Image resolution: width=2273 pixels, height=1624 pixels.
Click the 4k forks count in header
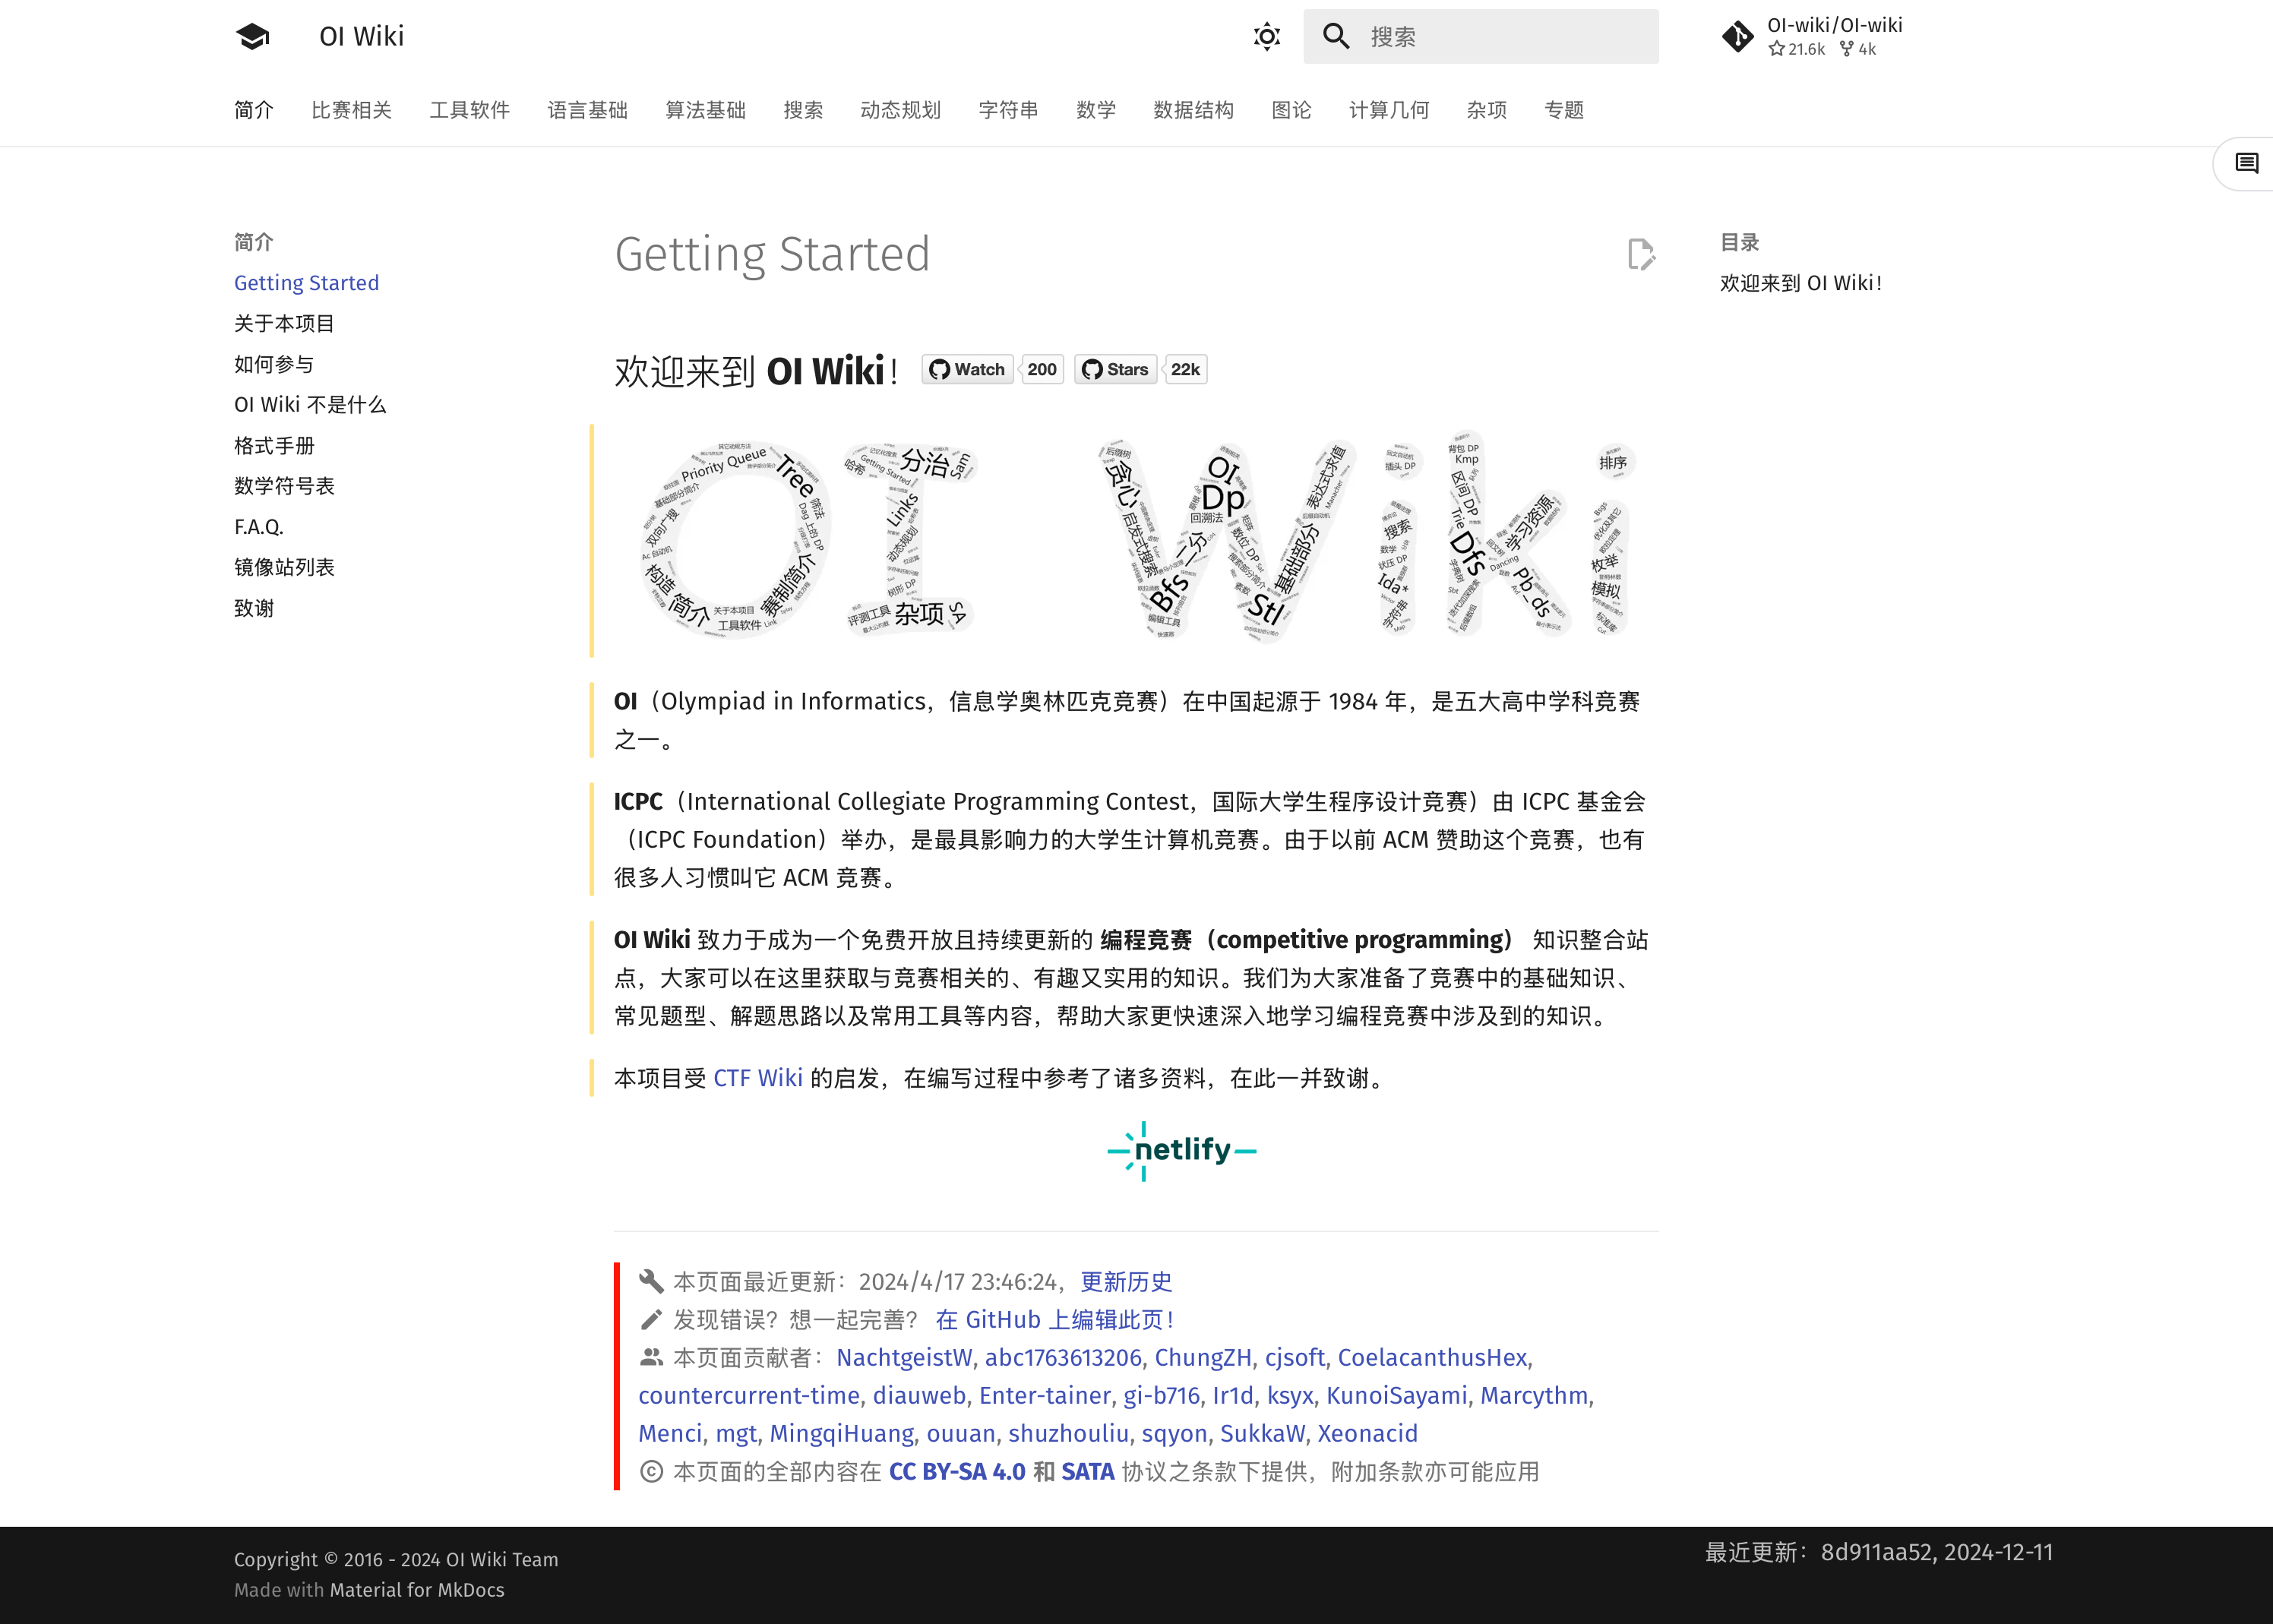tap(1858, 49)
